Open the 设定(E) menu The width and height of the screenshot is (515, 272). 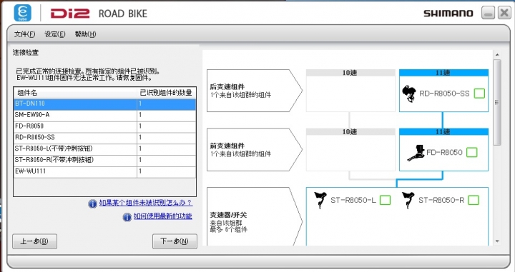coord(55,34)
